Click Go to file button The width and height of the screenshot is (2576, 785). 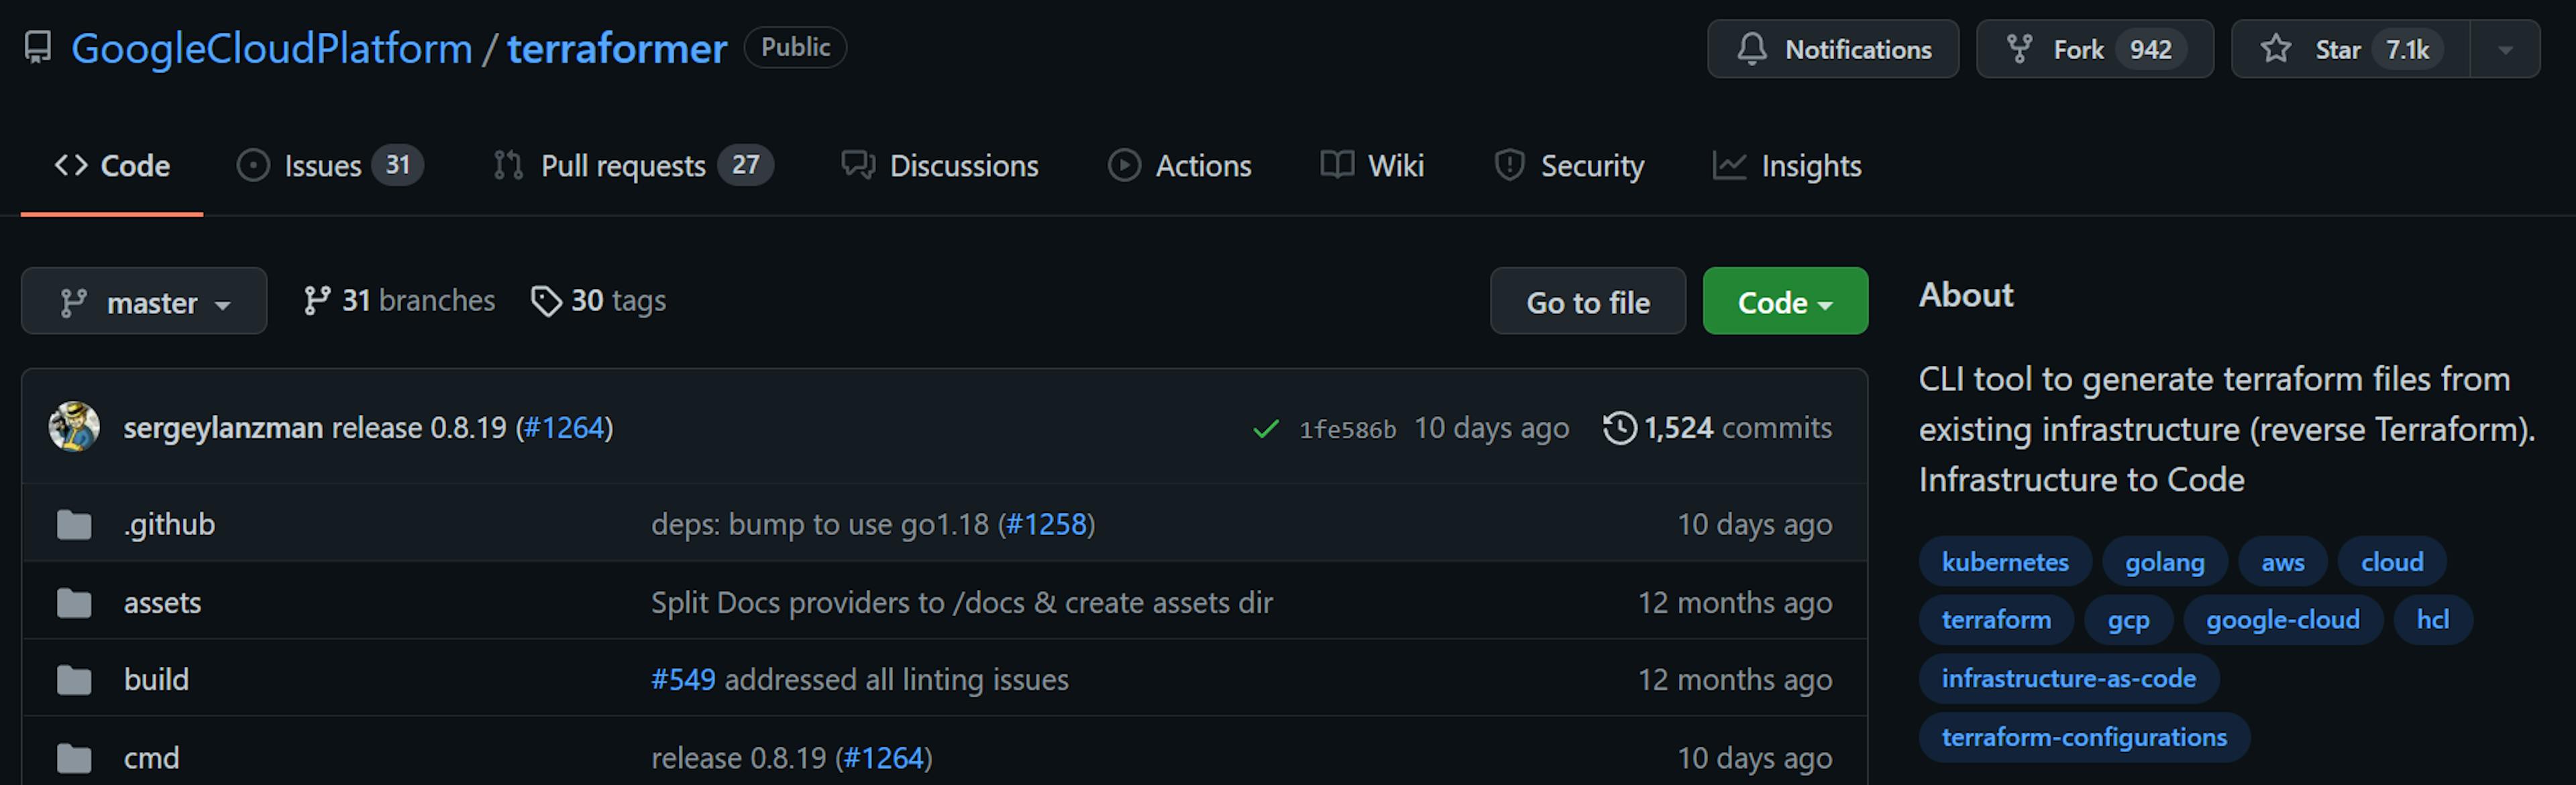click(x=1588, y=300)
